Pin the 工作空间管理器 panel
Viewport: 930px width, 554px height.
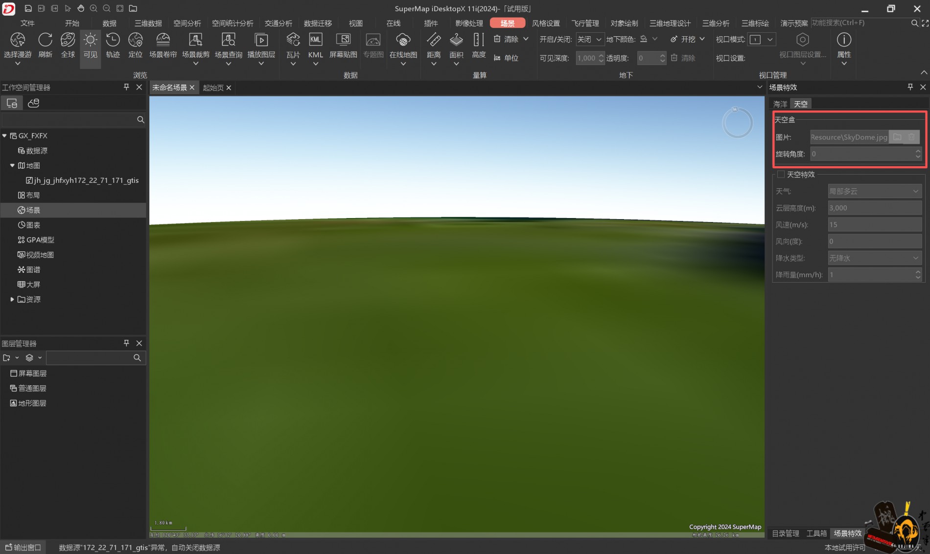pyautogui.click(x=126, y=87)
